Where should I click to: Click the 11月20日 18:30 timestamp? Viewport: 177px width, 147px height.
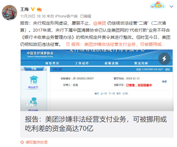click(33, 16)
